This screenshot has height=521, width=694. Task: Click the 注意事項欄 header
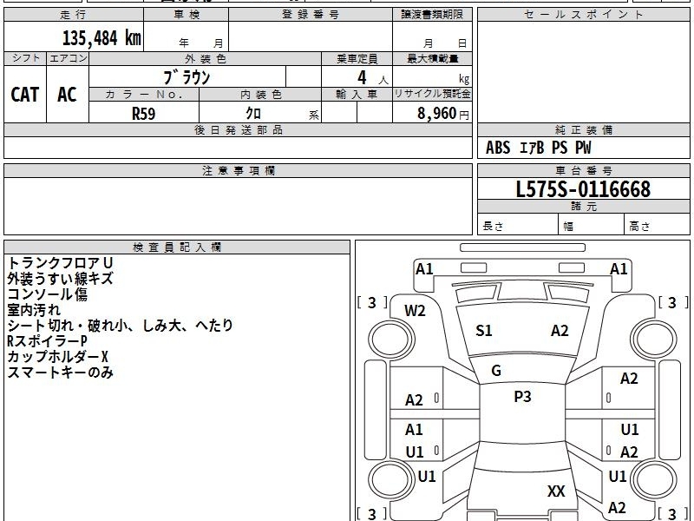pos(238,170)
